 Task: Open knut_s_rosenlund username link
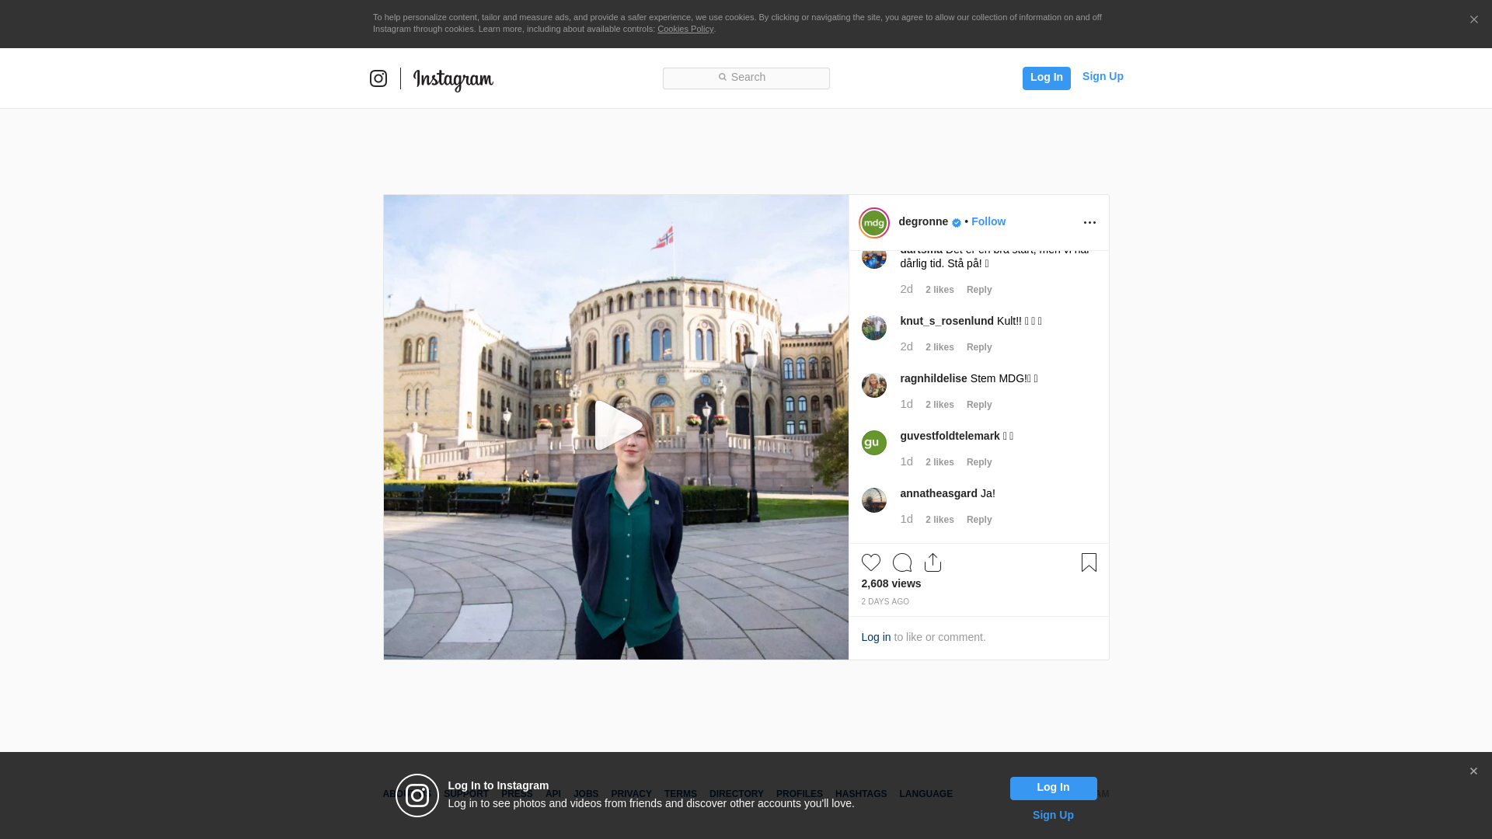pyautogui.click(x=946, y=321)
